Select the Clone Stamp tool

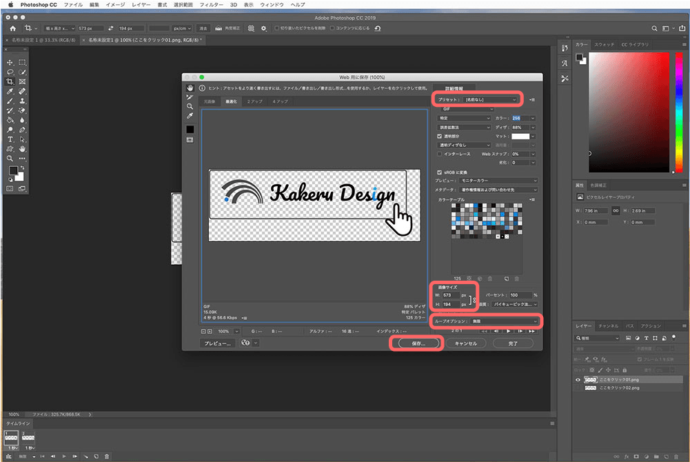pyautogui.click(x=23, y=101)
